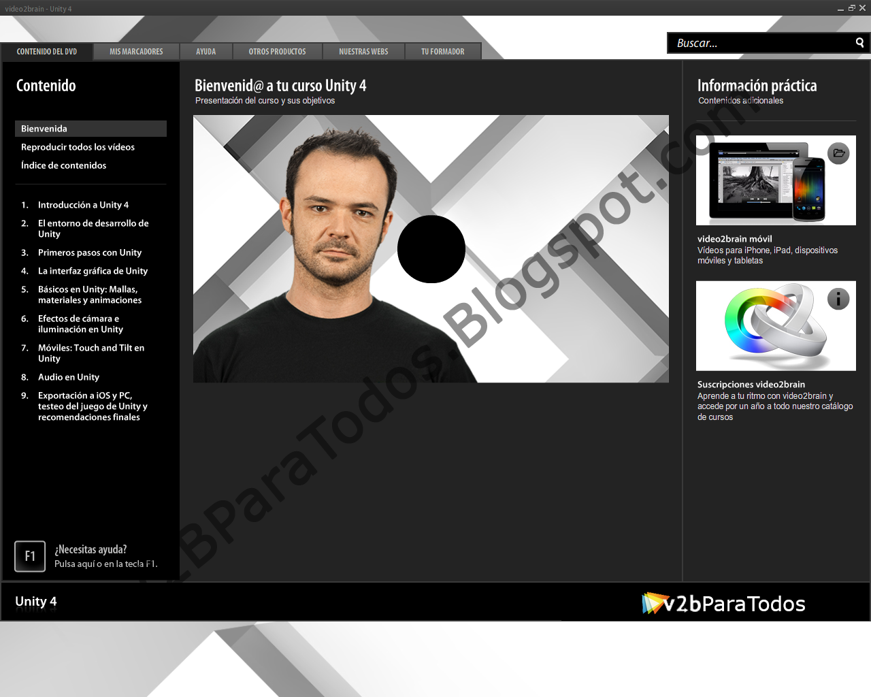Open chapter 9 Exportación a iOS y PC
Screen dimensions: 871x697
(x=93, y=406)
